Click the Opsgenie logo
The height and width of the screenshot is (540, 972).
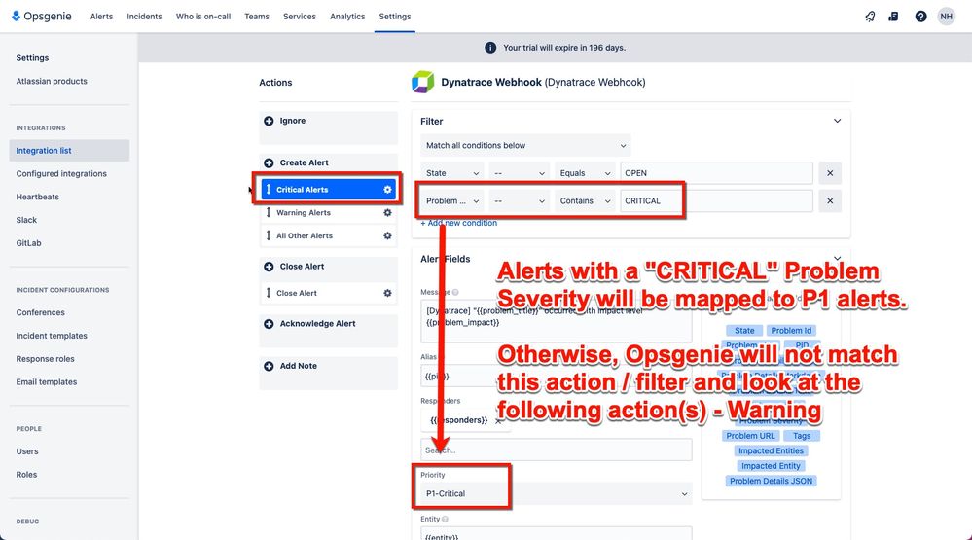[42, 17]
